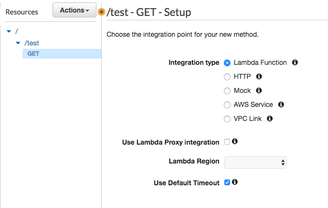Viewport: 328px width, 208px height.
Task: Open the Lambda Region dropdown
Action: [x=256, y=163]
